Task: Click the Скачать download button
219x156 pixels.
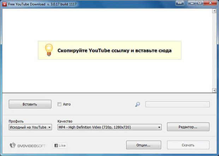Action: [188, 145]
